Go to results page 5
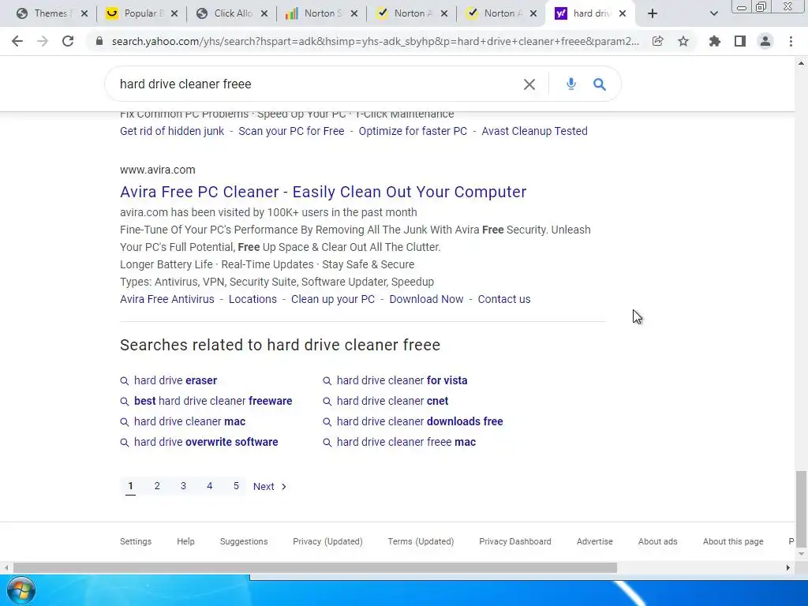 236,486
